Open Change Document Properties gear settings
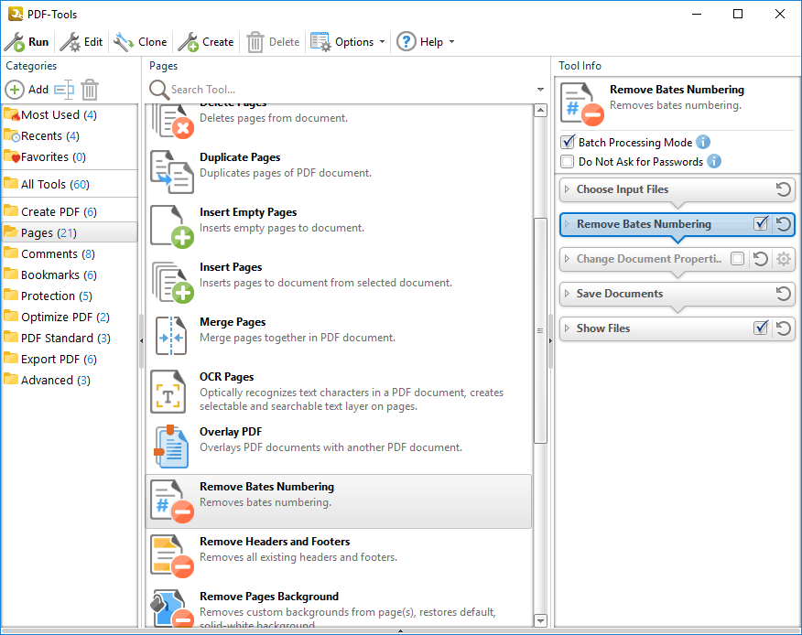 pyautogui.click(x=784, y=259)
